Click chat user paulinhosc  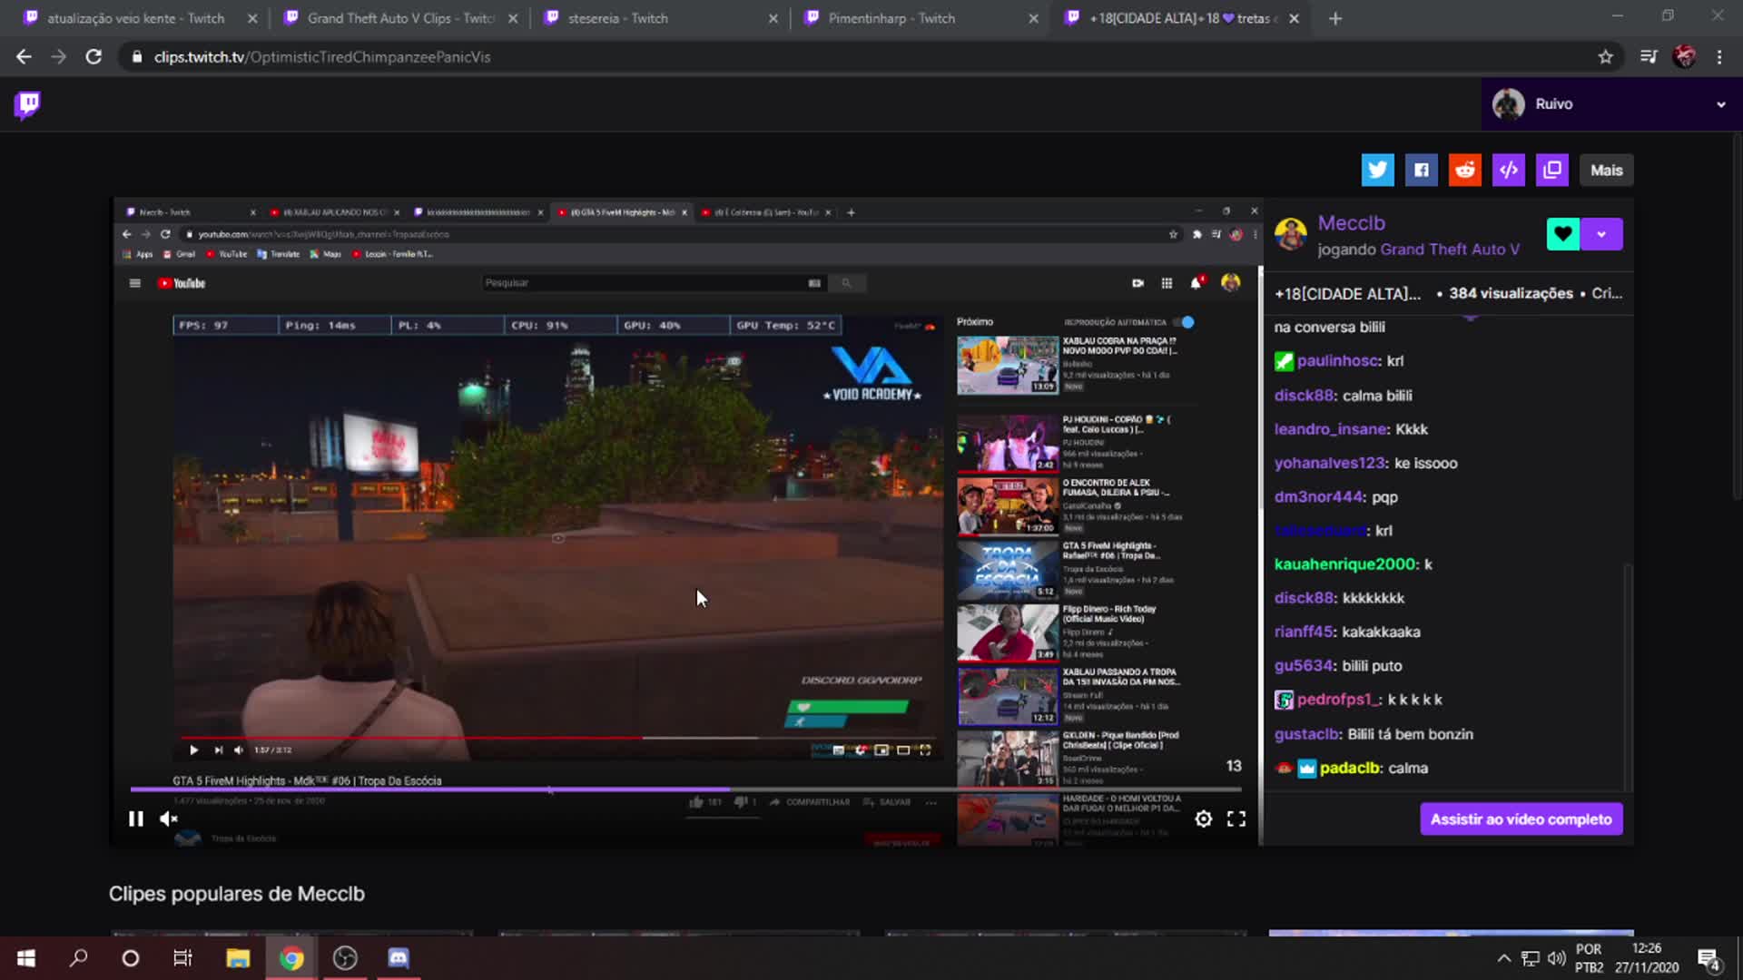pos(1338,361)
